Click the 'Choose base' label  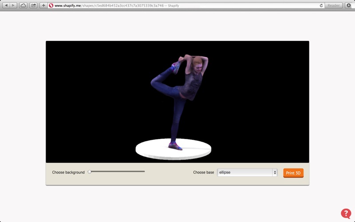point(204,172)
